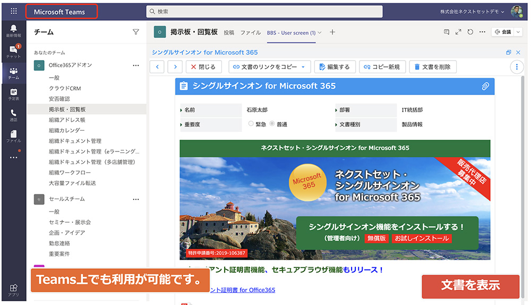Viewport: 531px width, 305px height.
Task: Open the 証明書 for Office365 link
Action: tap(243, 290)
